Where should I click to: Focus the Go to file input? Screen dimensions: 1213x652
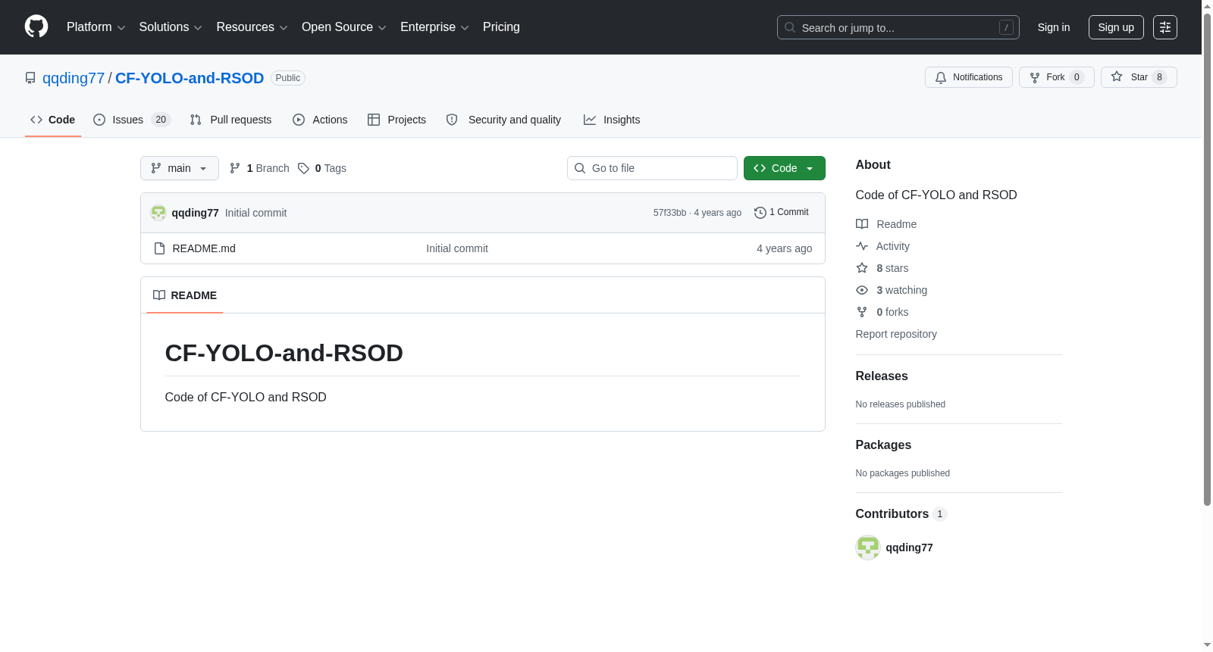point(652,168)
